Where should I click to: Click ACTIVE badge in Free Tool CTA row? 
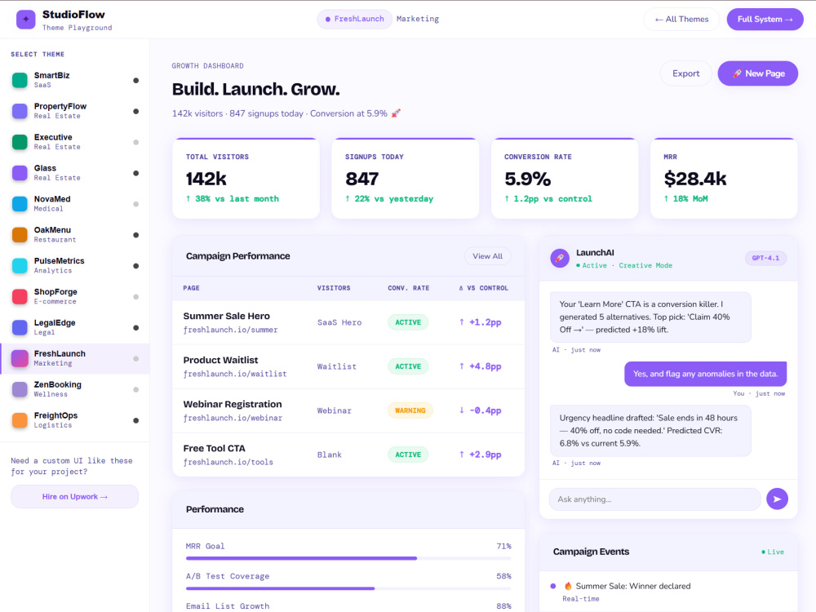[408, 455]
